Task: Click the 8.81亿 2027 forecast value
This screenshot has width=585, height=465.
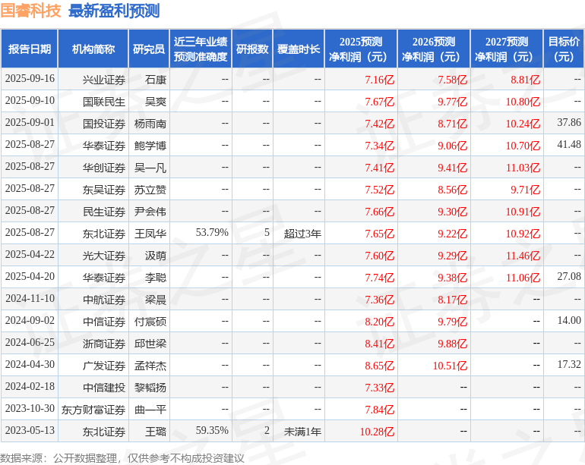Action: (525, 80)
